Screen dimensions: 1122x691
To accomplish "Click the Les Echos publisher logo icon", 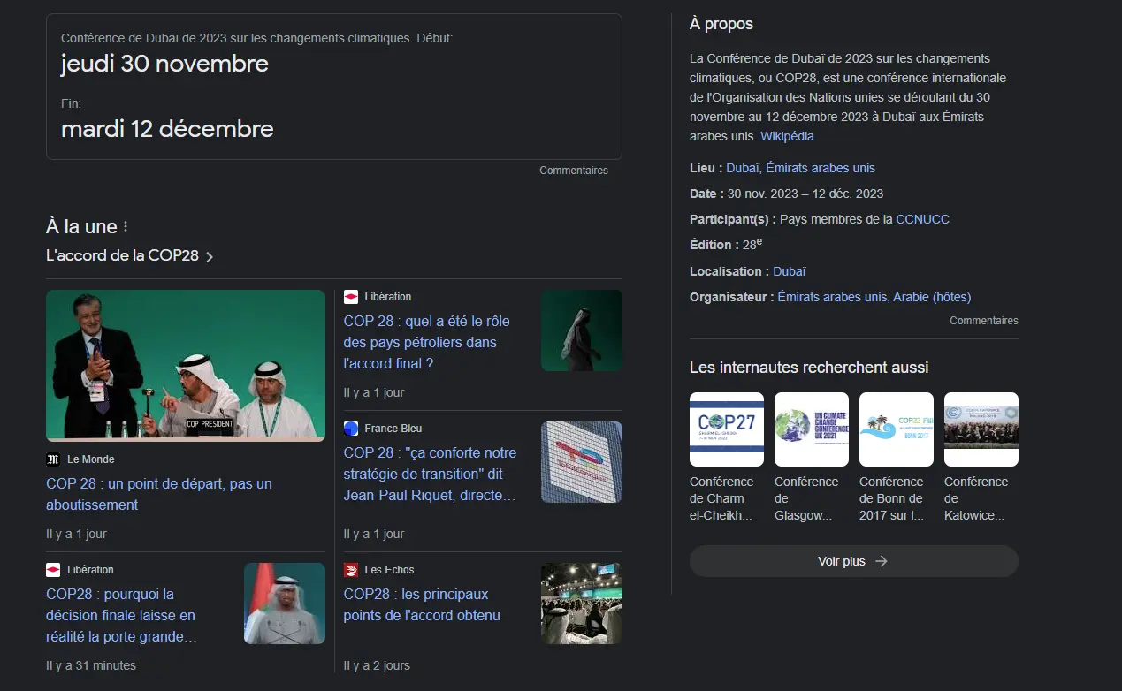I will coord(351,570).
